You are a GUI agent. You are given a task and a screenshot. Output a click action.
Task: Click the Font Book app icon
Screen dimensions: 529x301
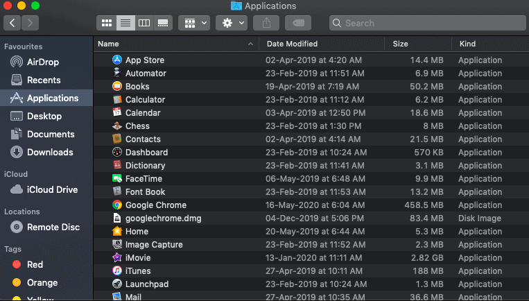click(116, 191)
